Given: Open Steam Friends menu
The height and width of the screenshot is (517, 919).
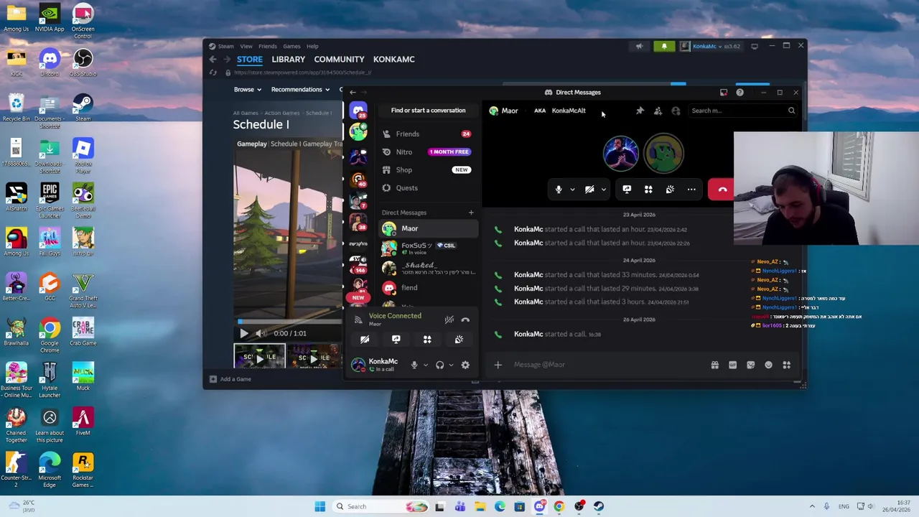Looking at the screenshot, I should pyautogui.click(x=268, y=46).
